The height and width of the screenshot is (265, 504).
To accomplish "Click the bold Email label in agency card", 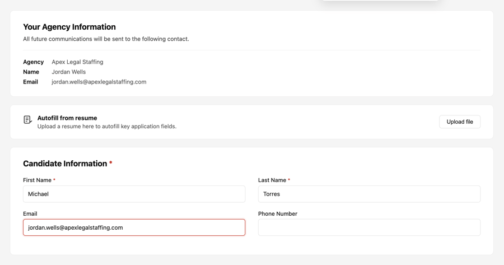I will point(31,82).
